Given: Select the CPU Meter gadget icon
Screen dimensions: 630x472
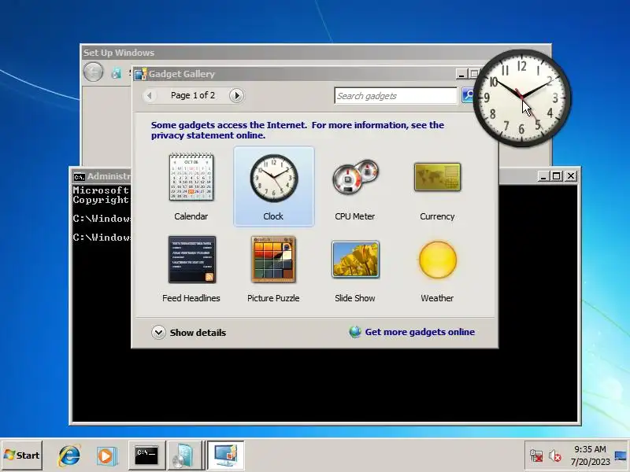Looking at the screenshot, I should [355, 177].
